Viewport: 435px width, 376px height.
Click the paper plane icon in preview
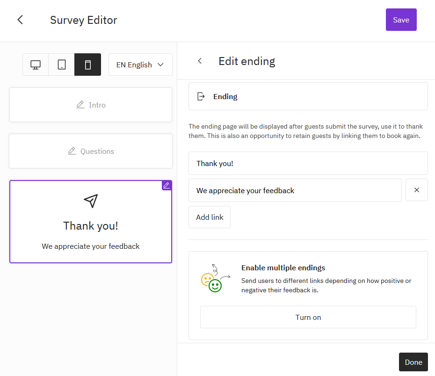(91, 201)
